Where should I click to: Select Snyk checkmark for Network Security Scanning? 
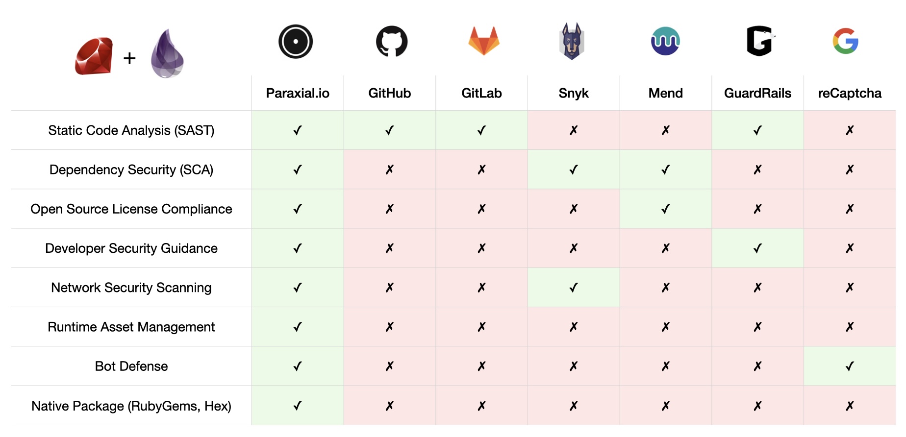coord(574,288)
